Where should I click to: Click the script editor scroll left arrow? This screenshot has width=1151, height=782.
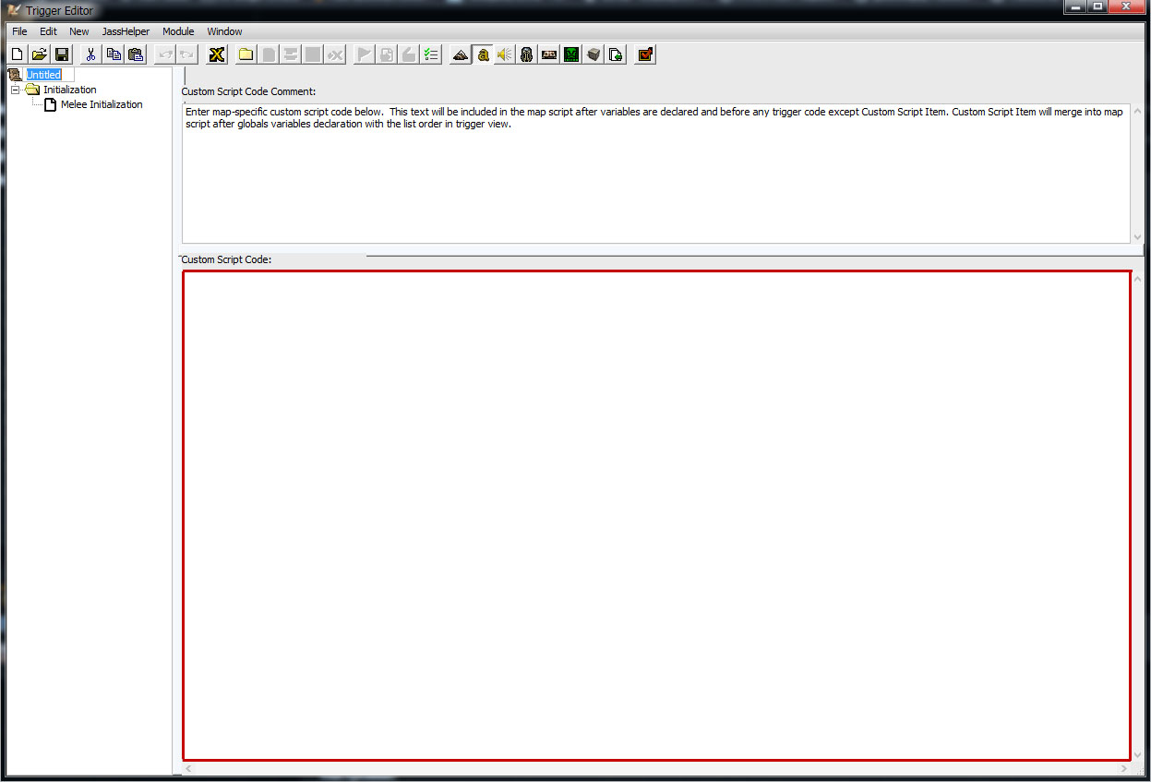click(188, 768)
